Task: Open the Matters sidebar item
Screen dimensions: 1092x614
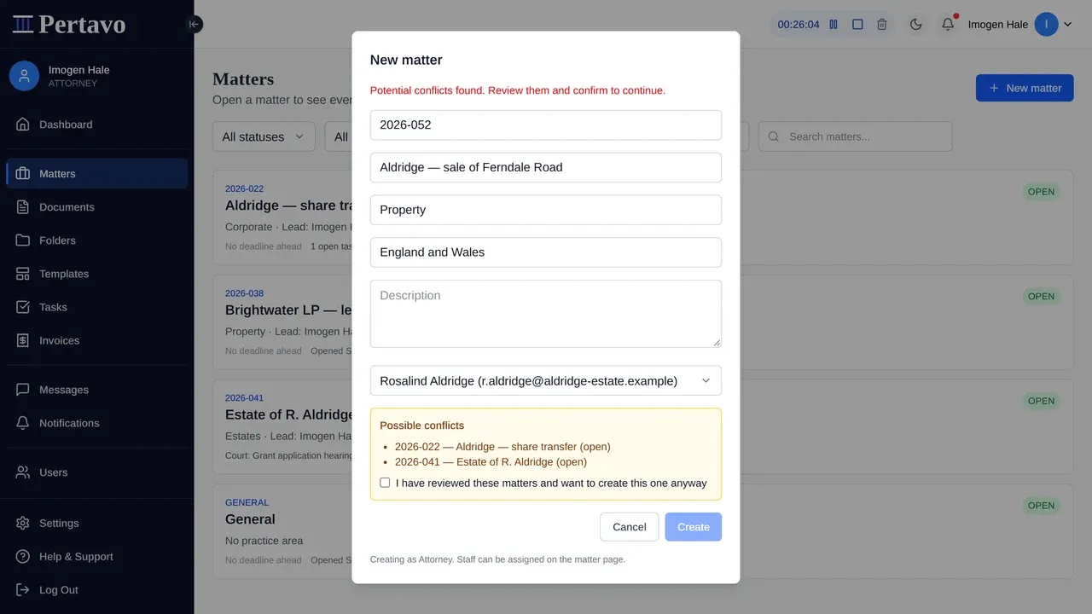Action: [97, 174]
